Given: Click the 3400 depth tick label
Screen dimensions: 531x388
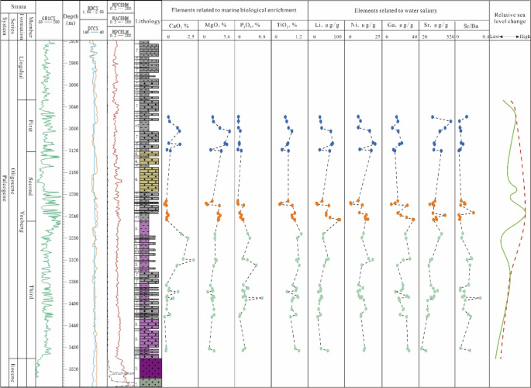Looking at the screenshot, I should tap(72, 303).
